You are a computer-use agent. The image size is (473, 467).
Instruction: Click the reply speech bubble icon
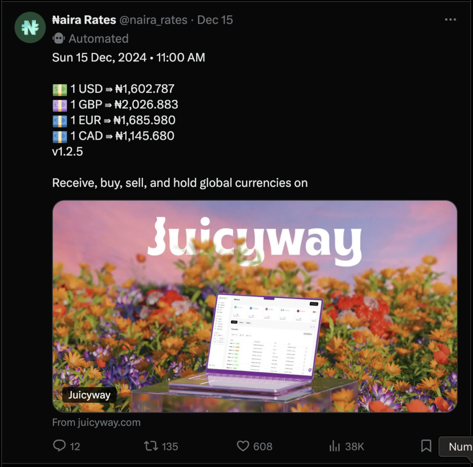pyautogui.click(x=59, y=446)
